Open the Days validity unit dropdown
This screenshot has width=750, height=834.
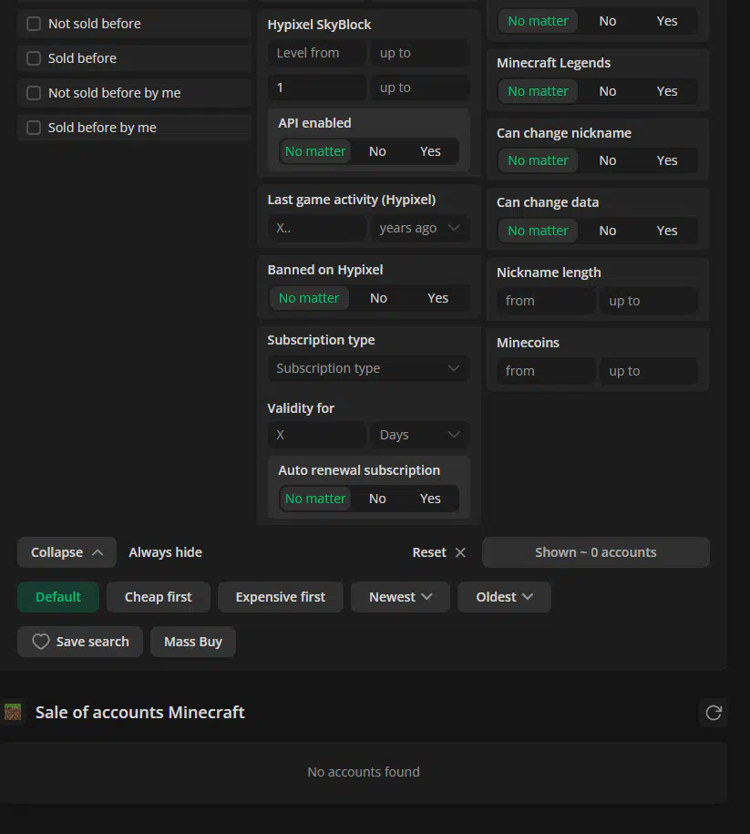419,435
